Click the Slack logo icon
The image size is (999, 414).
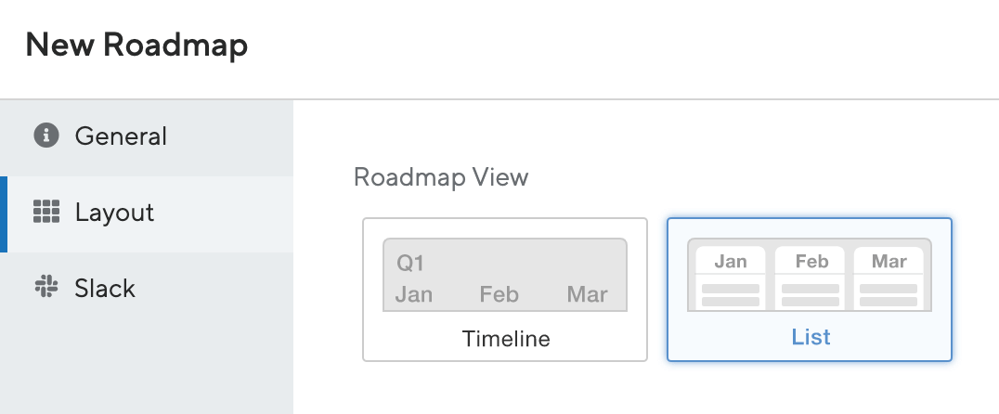coord(45,287)
